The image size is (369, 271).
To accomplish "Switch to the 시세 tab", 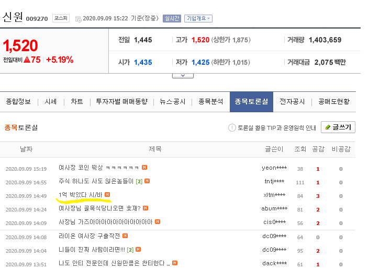I will (51, 102).
